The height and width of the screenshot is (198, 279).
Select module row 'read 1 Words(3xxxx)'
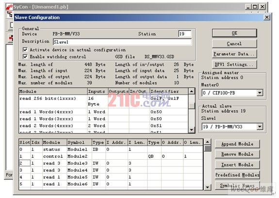(x=103, y=119)
